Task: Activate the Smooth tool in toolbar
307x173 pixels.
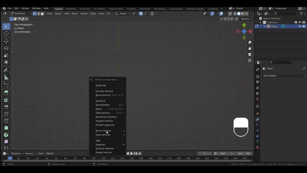Action: [x=6, y=142]
